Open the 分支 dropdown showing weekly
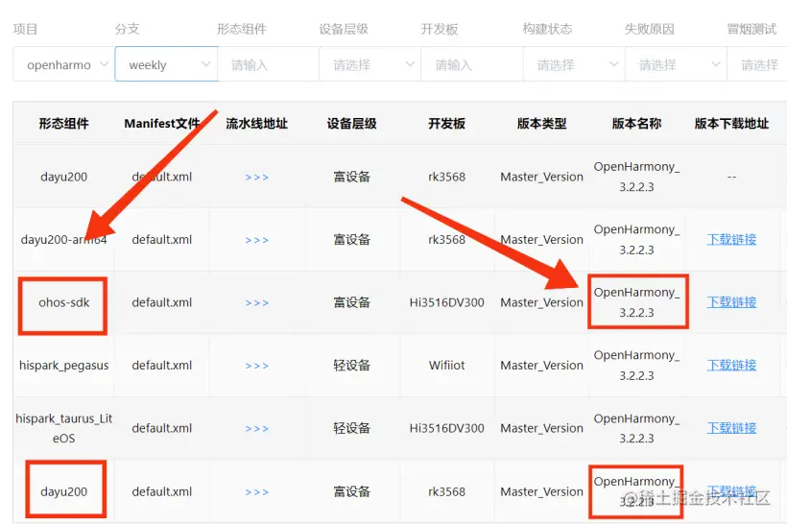The width and height of the screenshot is (787, 524). coord(166,64)
